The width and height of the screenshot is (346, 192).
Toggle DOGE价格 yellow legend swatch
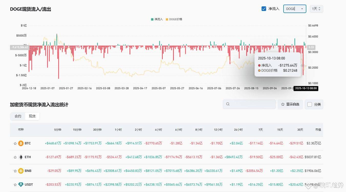(x=167, y=19)
